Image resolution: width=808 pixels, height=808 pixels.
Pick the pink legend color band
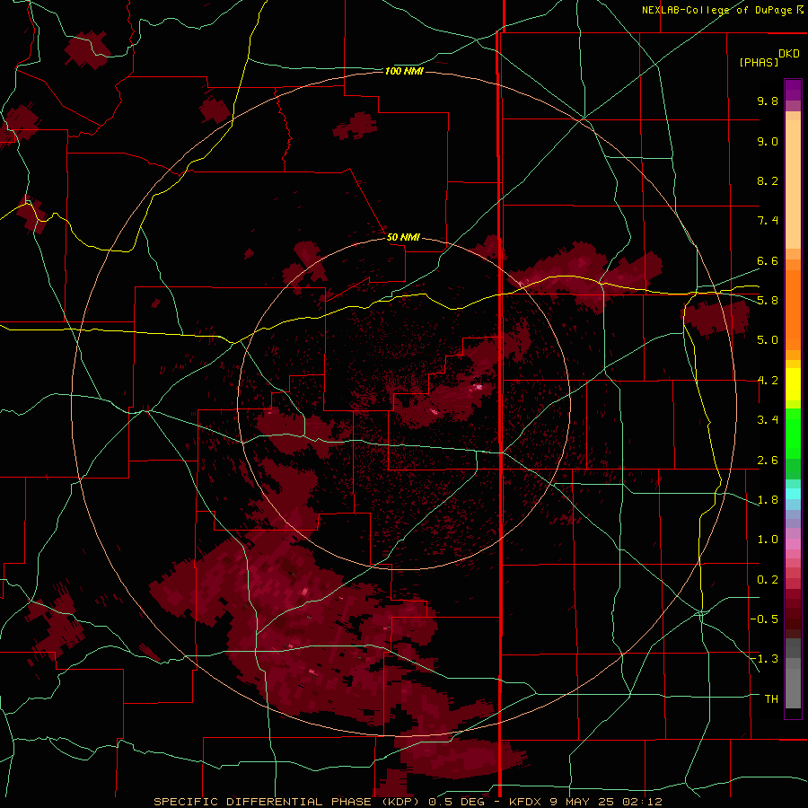click(x=793, y=544)
